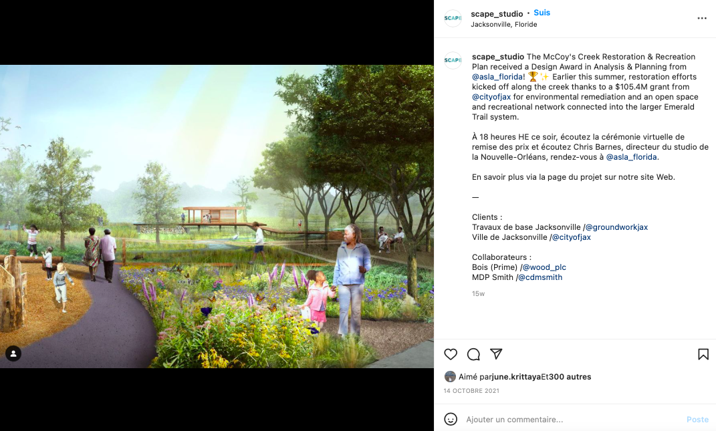Open the three-dot more options menu

(702, 18)
